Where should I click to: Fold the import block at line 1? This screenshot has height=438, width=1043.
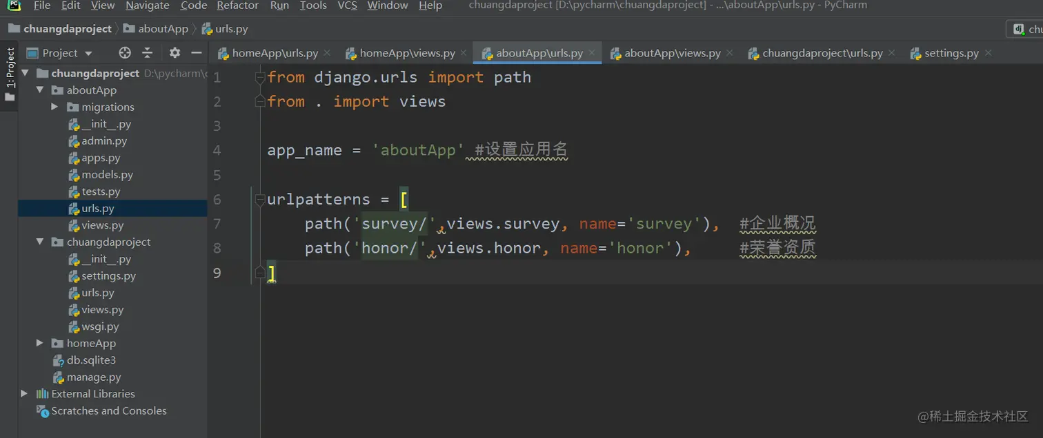pos(260,78)
